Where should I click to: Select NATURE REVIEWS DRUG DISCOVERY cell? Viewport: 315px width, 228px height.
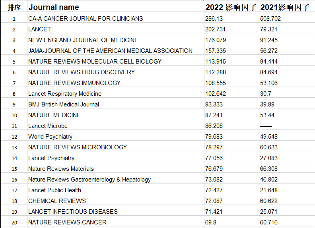coord(115,71)
